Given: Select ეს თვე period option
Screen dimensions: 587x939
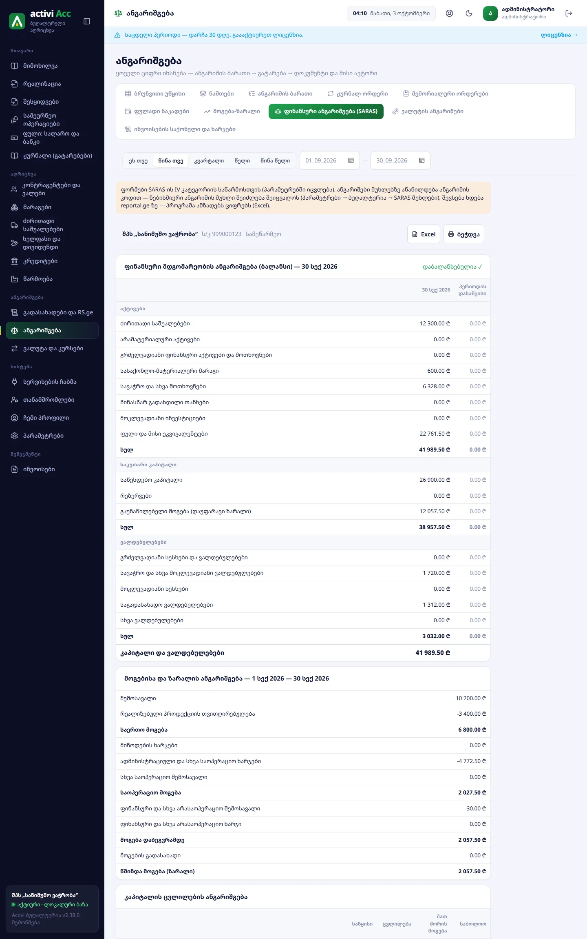Looking at the screenshot, I should coord(138,160).
